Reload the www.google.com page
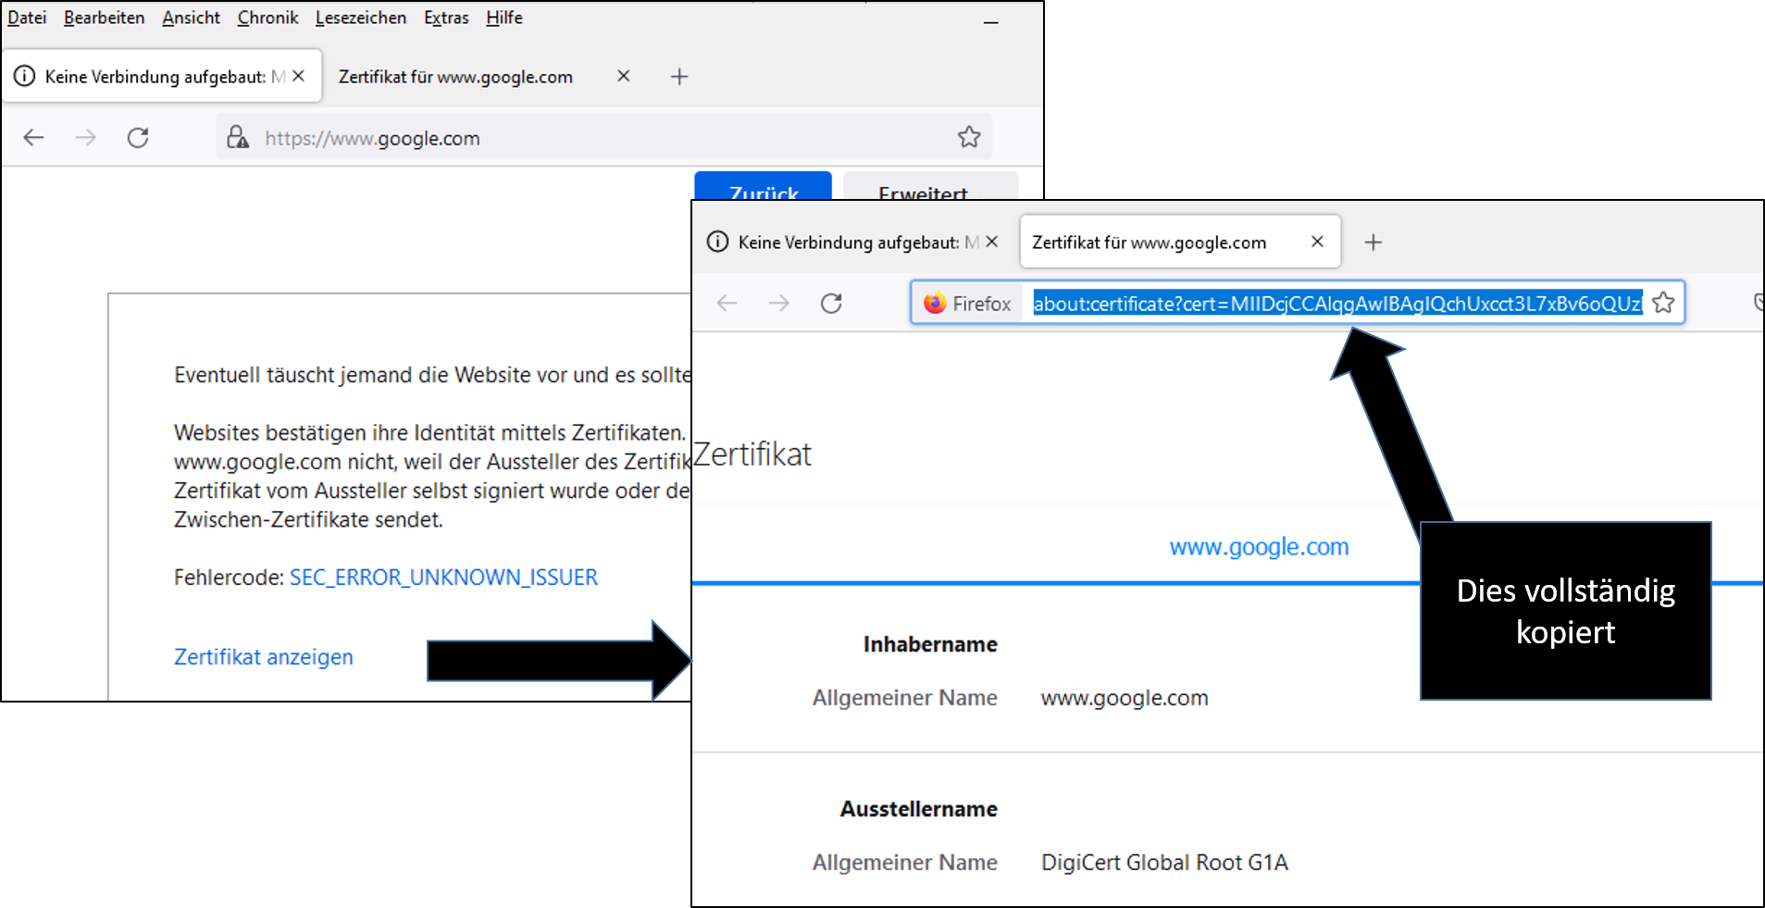 coord(138,138)
